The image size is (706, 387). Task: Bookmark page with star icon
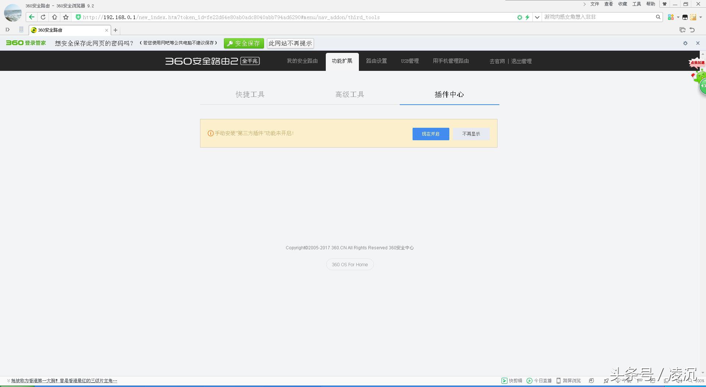tap(66, 17)
